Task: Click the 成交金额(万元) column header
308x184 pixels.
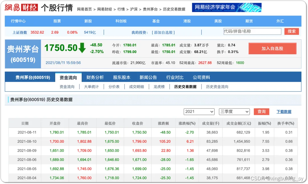Action: [239, 123]
